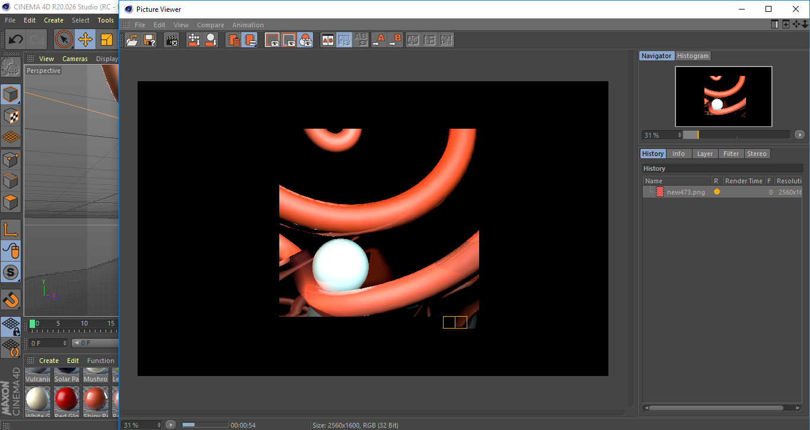Toggle the highlighted AB compare icon
The image size is (810, 430).
coord(344,40)
